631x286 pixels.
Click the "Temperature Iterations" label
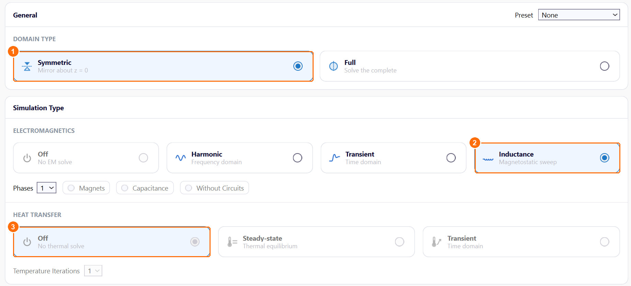[46, 271]
